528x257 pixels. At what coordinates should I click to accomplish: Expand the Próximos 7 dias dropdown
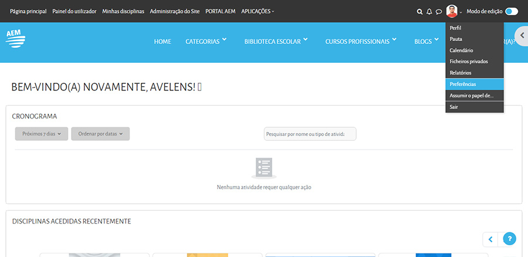coord(42,134)
